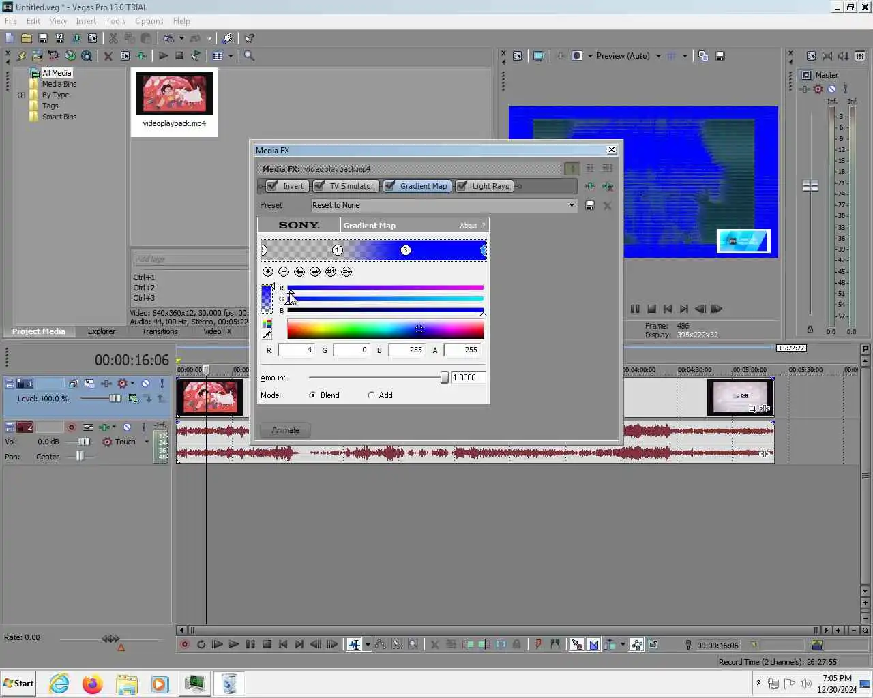873x698 pixels.
Task: Click the New project icon in main toolbar
Action: pos(10,38)
